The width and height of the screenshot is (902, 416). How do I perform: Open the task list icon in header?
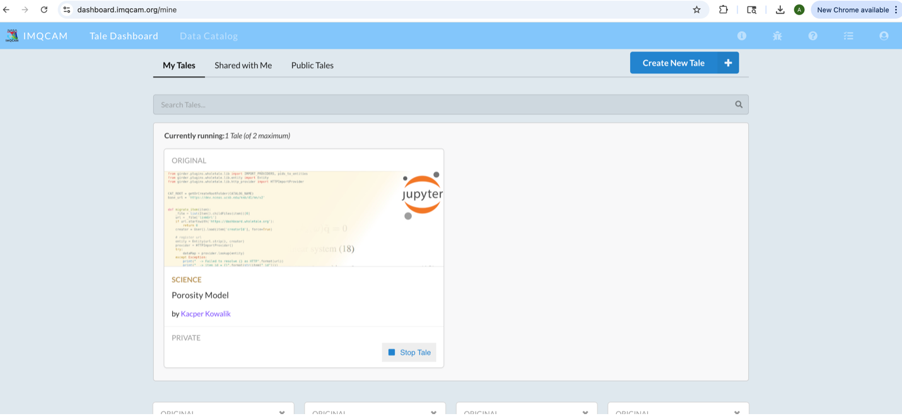(x=848, y=36)
